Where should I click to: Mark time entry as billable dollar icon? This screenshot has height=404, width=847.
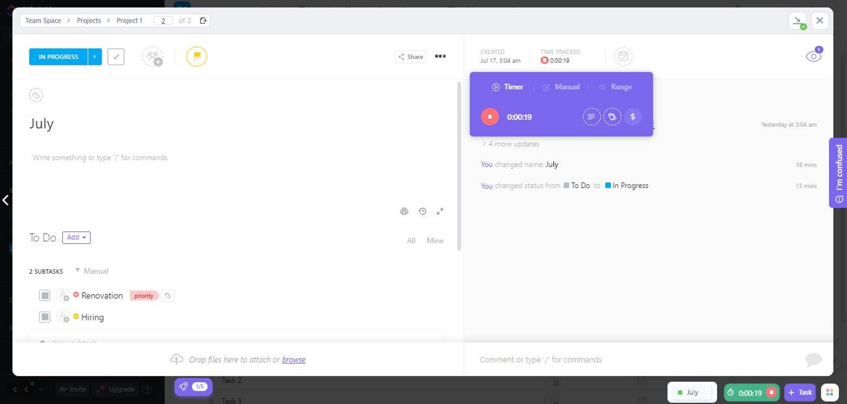[633, 117]
